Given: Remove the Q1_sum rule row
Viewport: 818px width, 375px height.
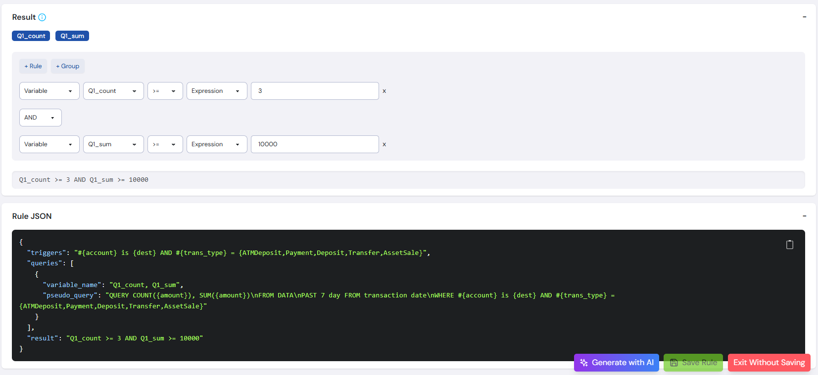Looking at the screenshot, I should (x=384, y=144).
